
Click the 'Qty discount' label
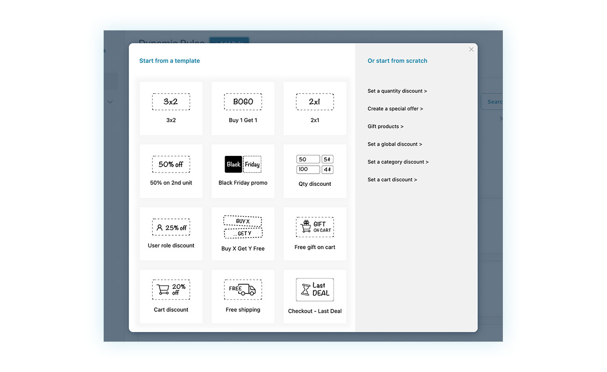pyautogui.click(x=315, y=184)
